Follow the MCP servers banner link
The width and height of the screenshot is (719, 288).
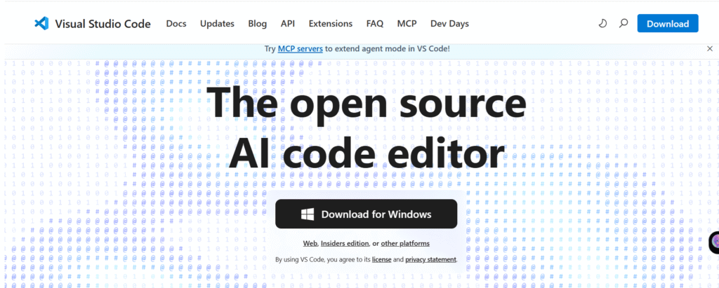point(301,48)
